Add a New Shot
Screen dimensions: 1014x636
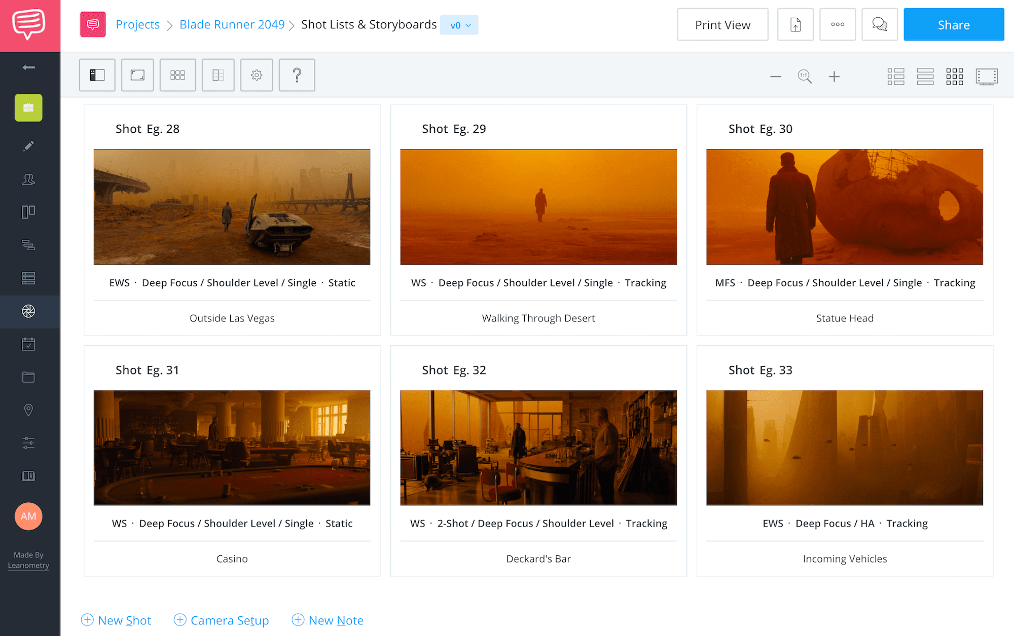pyautogui.click(x=116, y=620)
